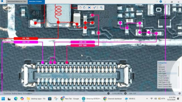Image resolution: width=182 pixels, height=102 pixels.
Task: Select SIM Card category
Action: pyautogui.click(x=162, y=71)
